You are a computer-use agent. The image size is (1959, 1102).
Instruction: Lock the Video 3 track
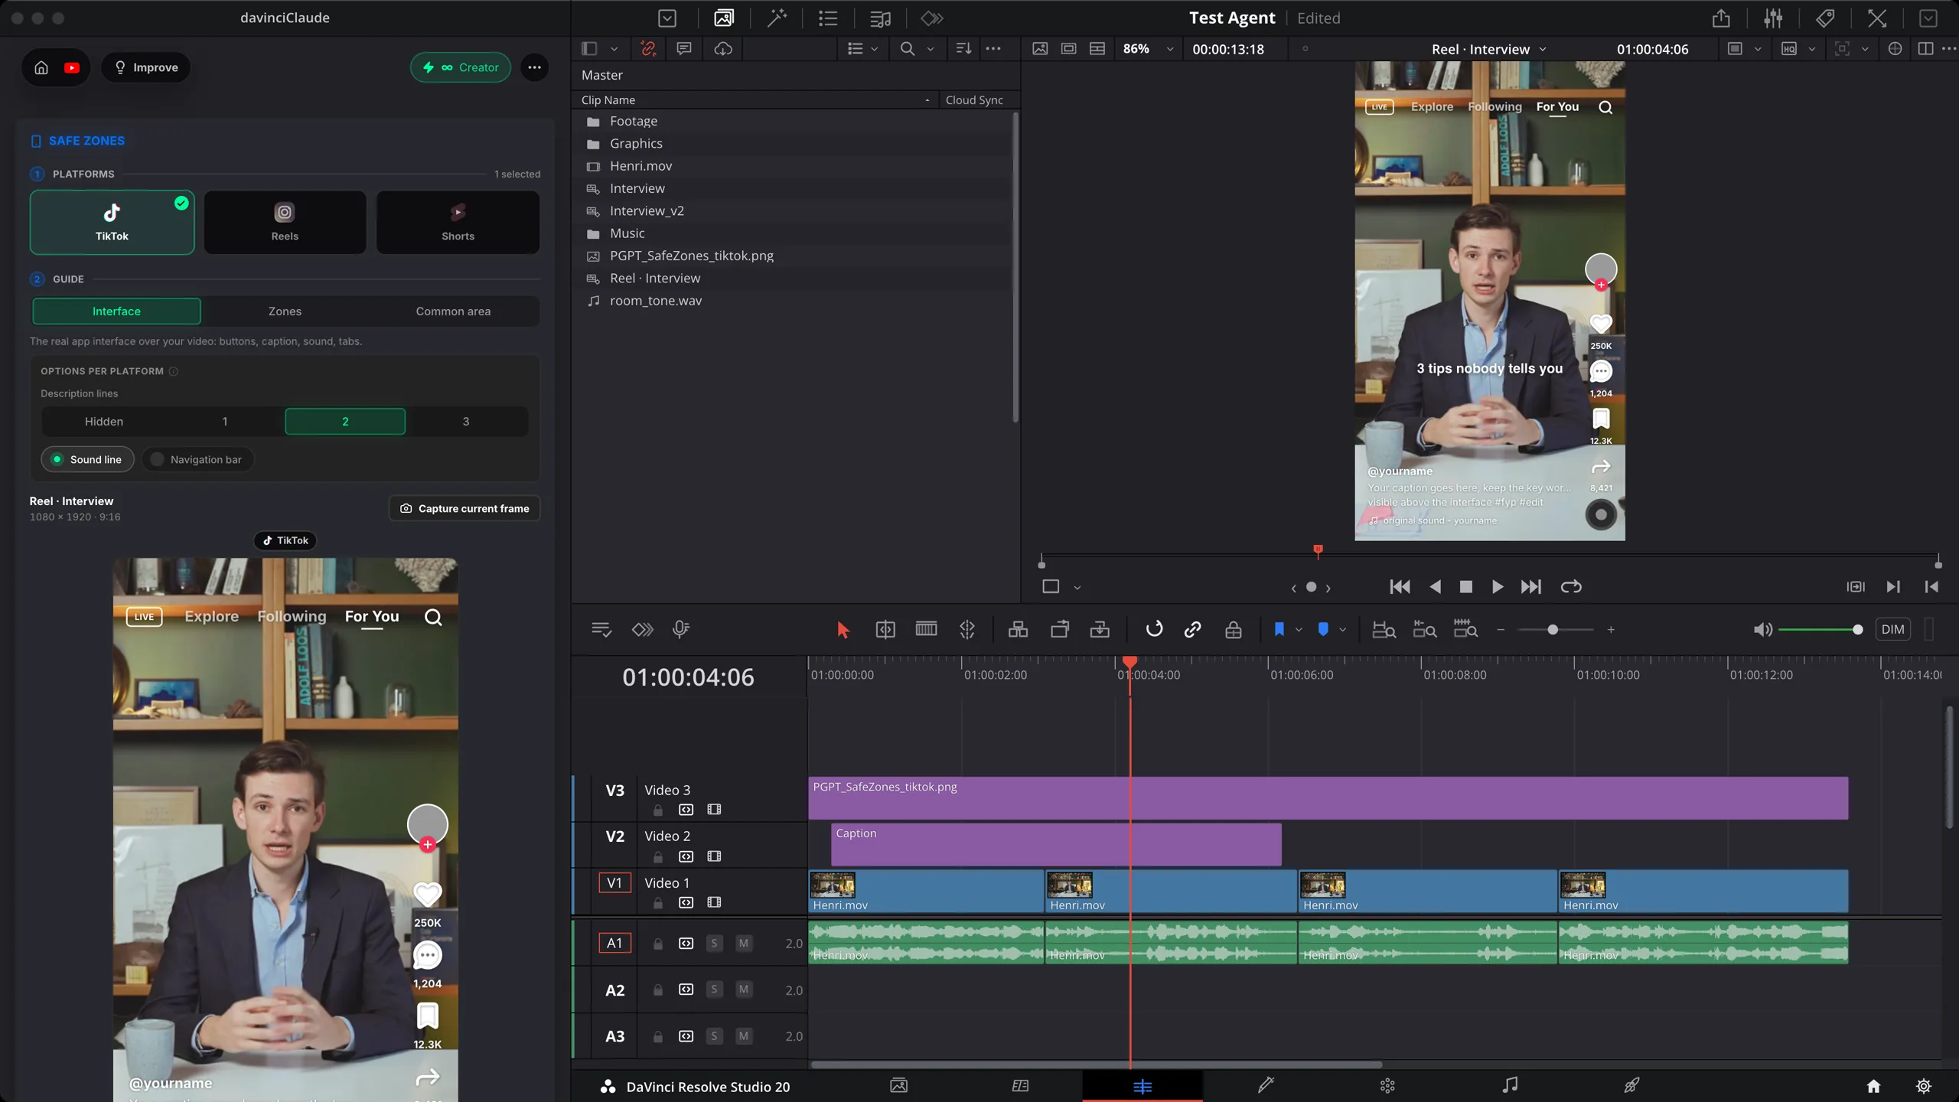[658, 810]
